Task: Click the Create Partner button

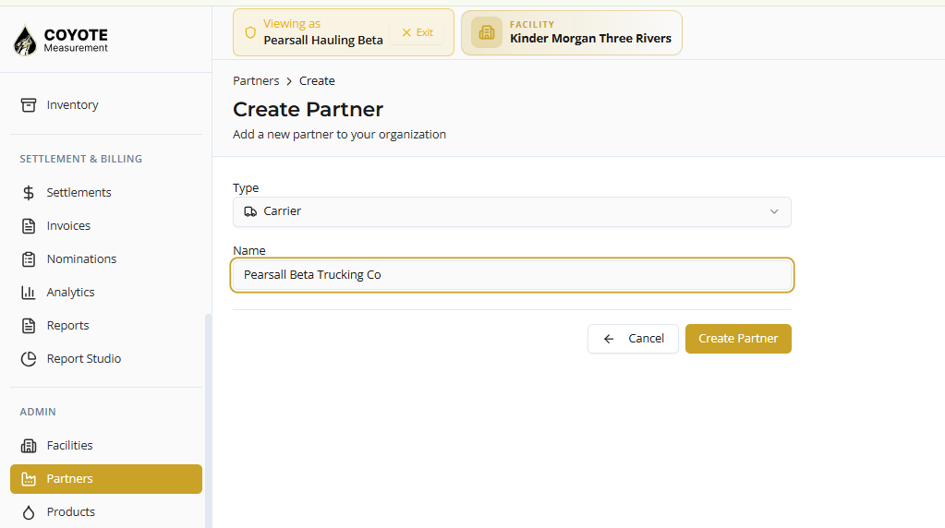Action: click(x=738, y=339)
